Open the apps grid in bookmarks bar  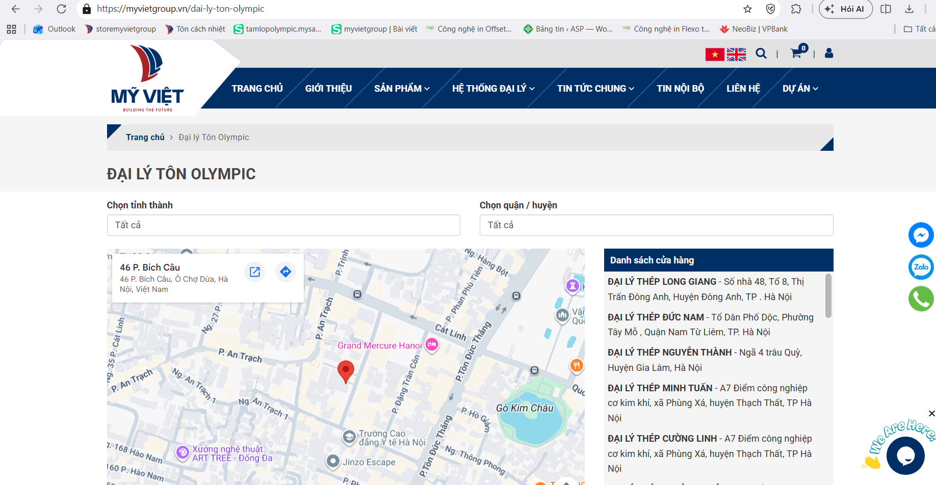pos(11,29)
